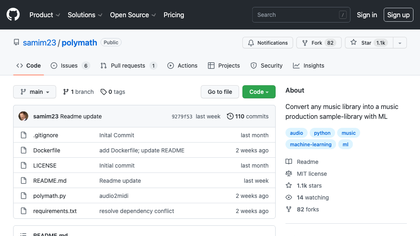The image size is (420, 236).
Task: Switch to the Pull requests tab
Action: [128, 66]
